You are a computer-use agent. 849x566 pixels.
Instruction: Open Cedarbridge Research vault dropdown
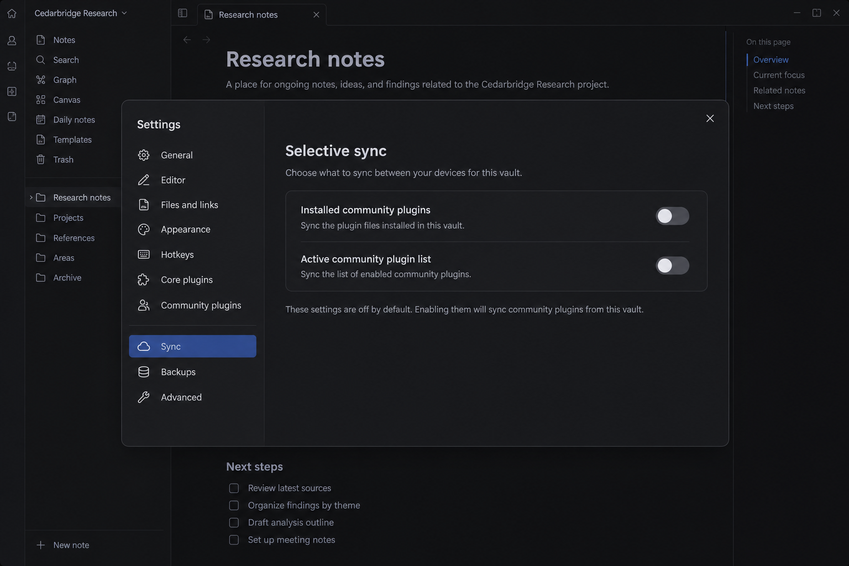pyautogui.click(x=81, y=13)
